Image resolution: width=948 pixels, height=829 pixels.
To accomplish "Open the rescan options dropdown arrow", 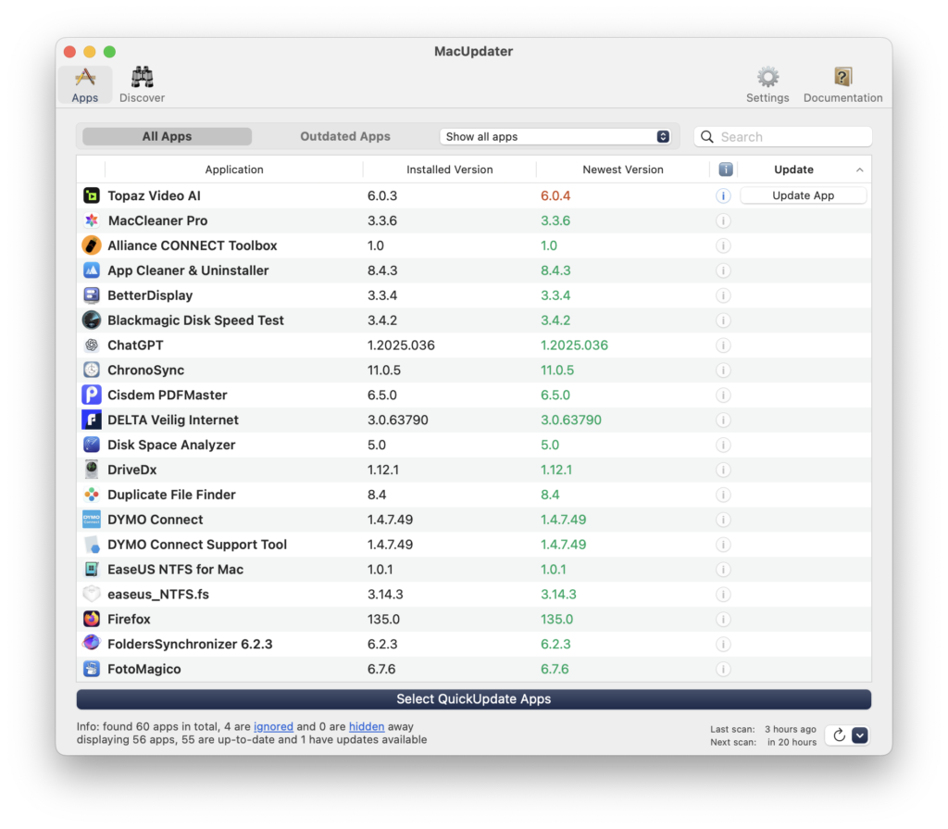I will (860, 735).
